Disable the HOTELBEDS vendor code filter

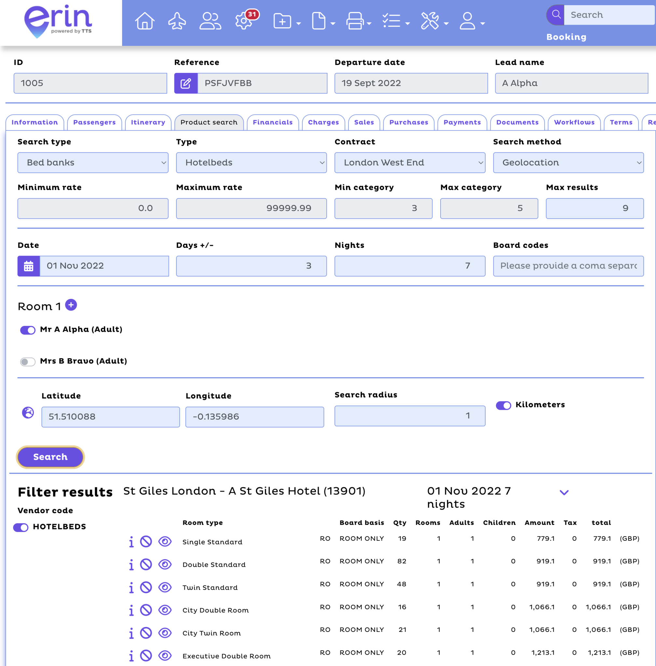[x=20, y=527]
